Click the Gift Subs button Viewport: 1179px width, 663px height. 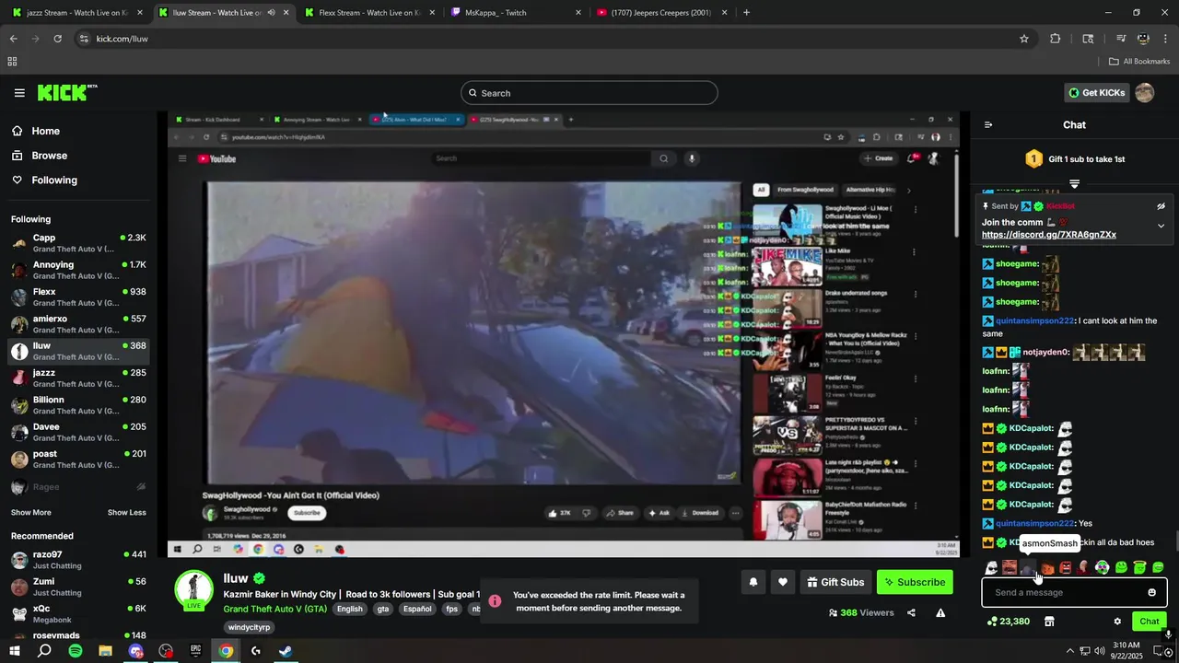pos(835,582)
